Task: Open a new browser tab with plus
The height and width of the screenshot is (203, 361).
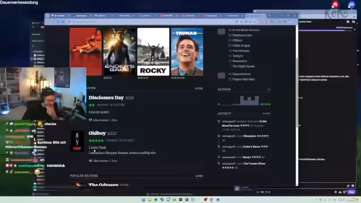Action: (x=270, y=16)
